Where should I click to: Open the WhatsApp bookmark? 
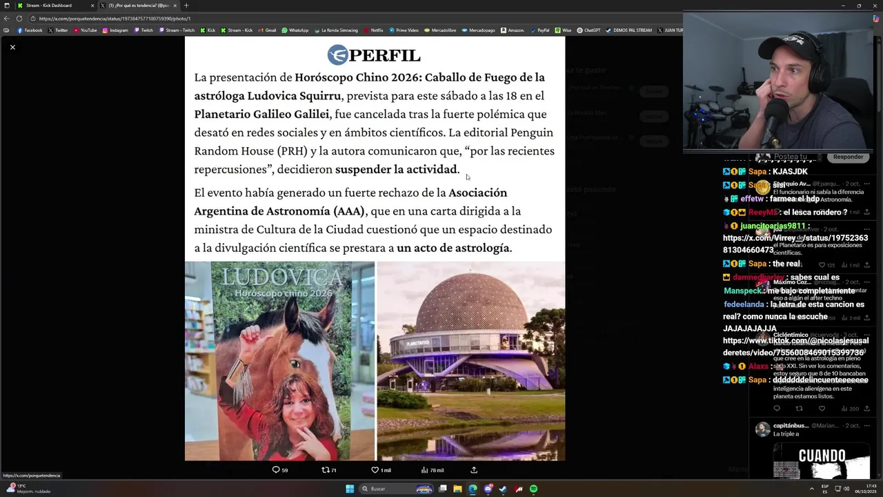click(295, 30)
